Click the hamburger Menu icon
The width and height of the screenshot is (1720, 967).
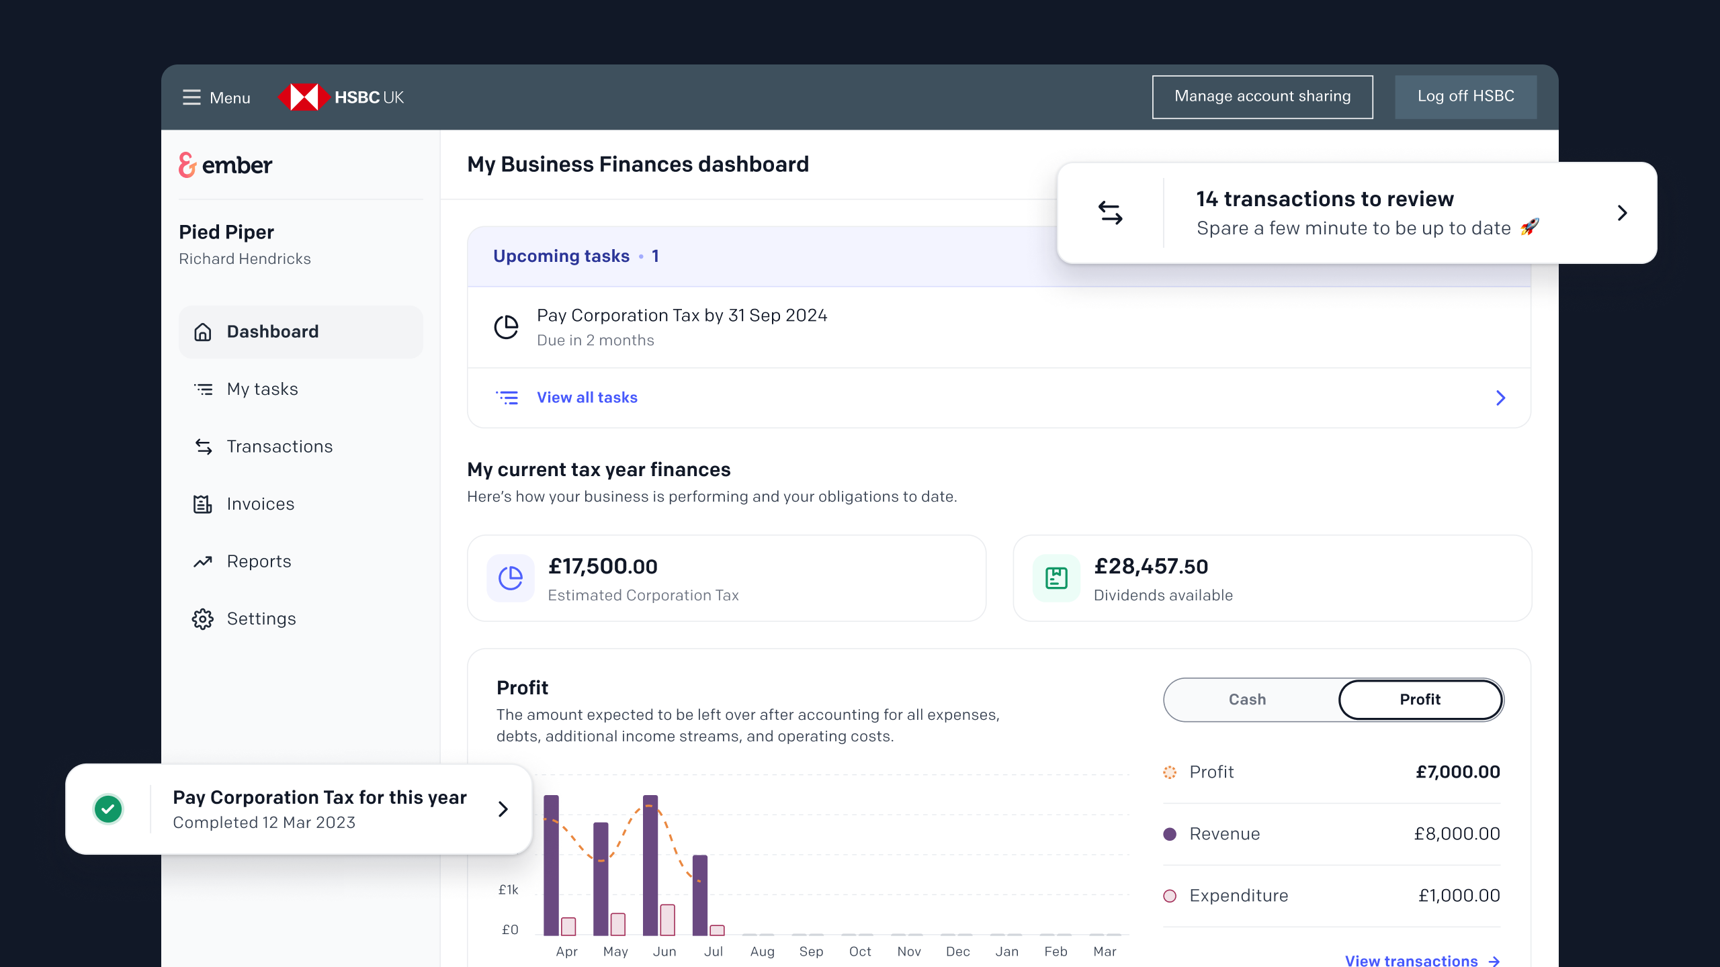coord(191,97)
